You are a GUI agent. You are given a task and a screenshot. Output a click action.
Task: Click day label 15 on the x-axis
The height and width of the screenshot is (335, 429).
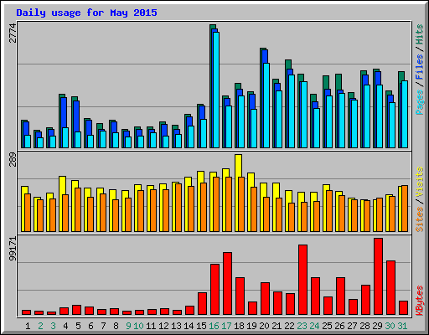pyautogui.click(x=201, y=326)
